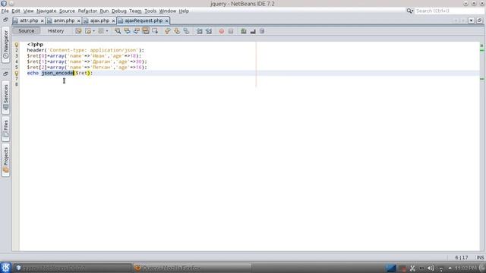The width and height of the screenshot is (486, 273).
Task: Expand the Projects side panel
Action: (5, 160)
